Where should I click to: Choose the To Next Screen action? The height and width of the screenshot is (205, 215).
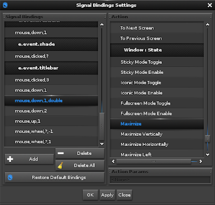157,28
